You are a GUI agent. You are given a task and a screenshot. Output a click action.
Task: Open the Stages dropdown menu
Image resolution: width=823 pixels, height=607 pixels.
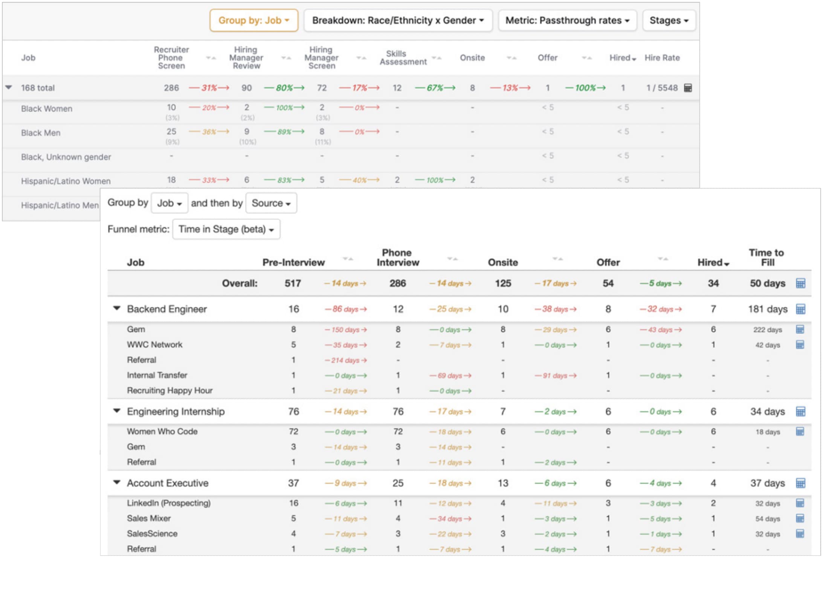tap(669, 20)
